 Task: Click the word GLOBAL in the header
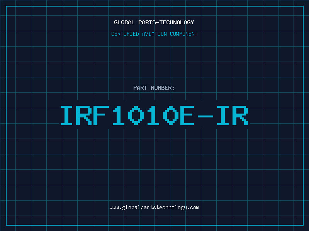(124, 22)
